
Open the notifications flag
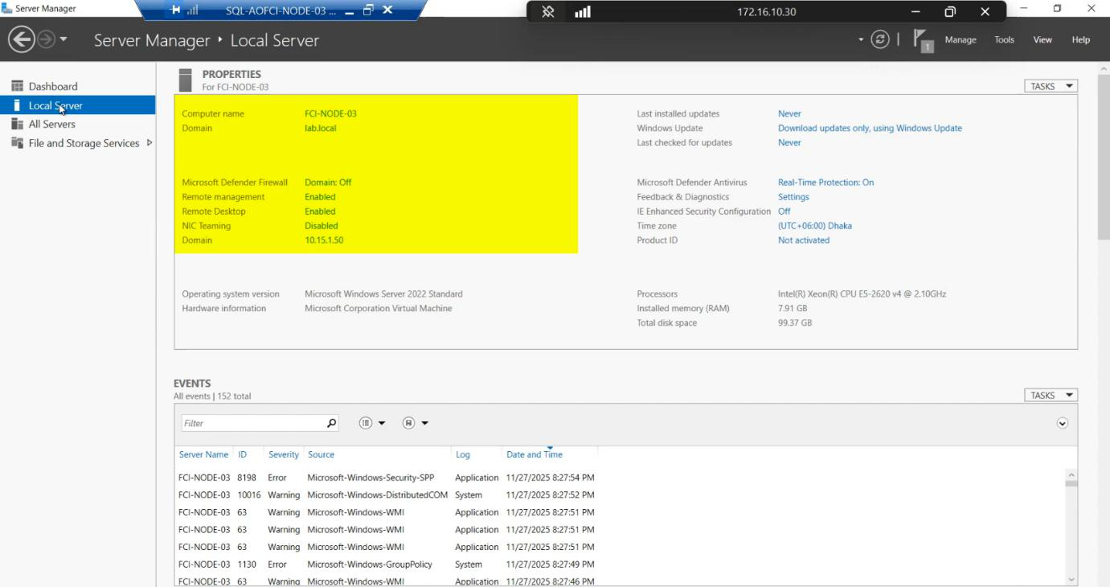click(x=924, y=40)
